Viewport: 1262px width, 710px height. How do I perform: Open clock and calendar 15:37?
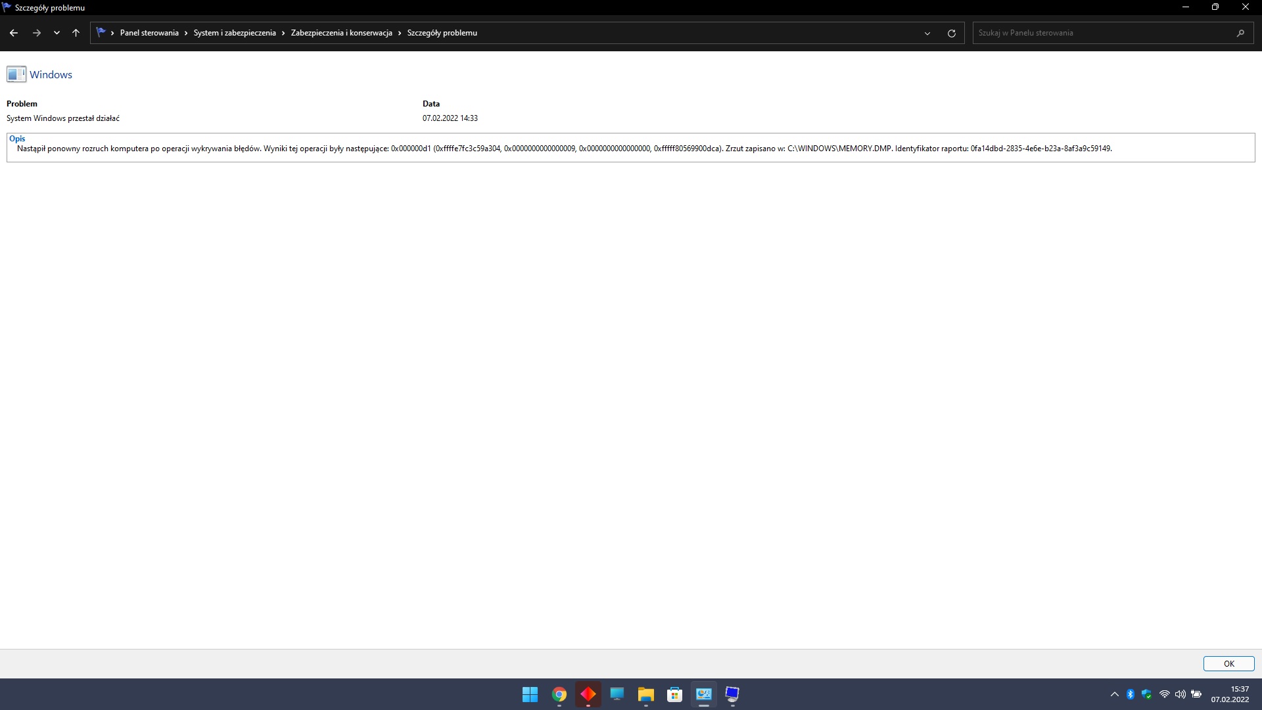1230,694
